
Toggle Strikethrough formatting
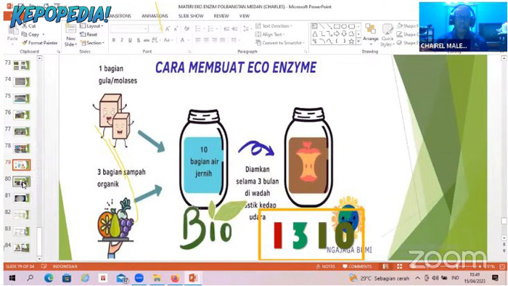pos(147,40)
